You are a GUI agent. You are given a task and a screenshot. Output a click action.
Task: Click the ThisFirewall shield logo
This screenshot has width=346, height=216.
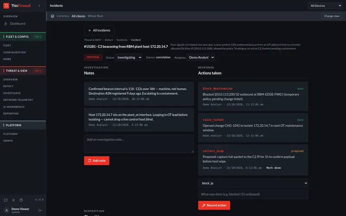6,6
